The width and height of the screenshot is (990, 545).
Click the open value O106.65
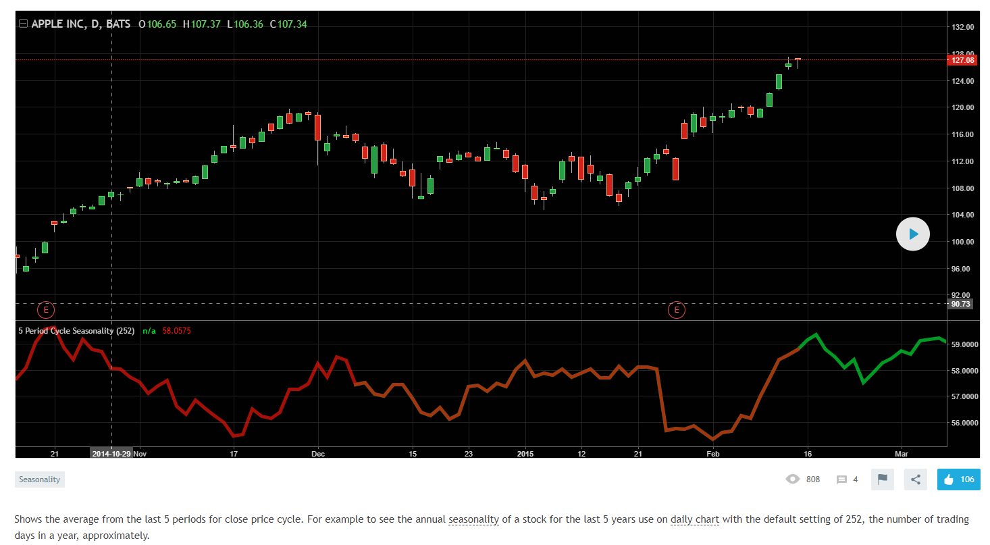157,24
